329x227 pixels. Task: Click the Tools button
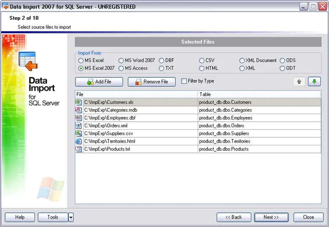pos(53,217)
